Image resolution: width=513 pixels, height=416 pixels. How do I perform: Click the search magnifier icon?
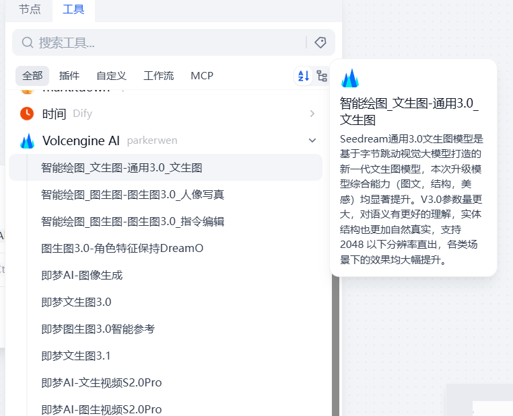click(x=28, y=42)
